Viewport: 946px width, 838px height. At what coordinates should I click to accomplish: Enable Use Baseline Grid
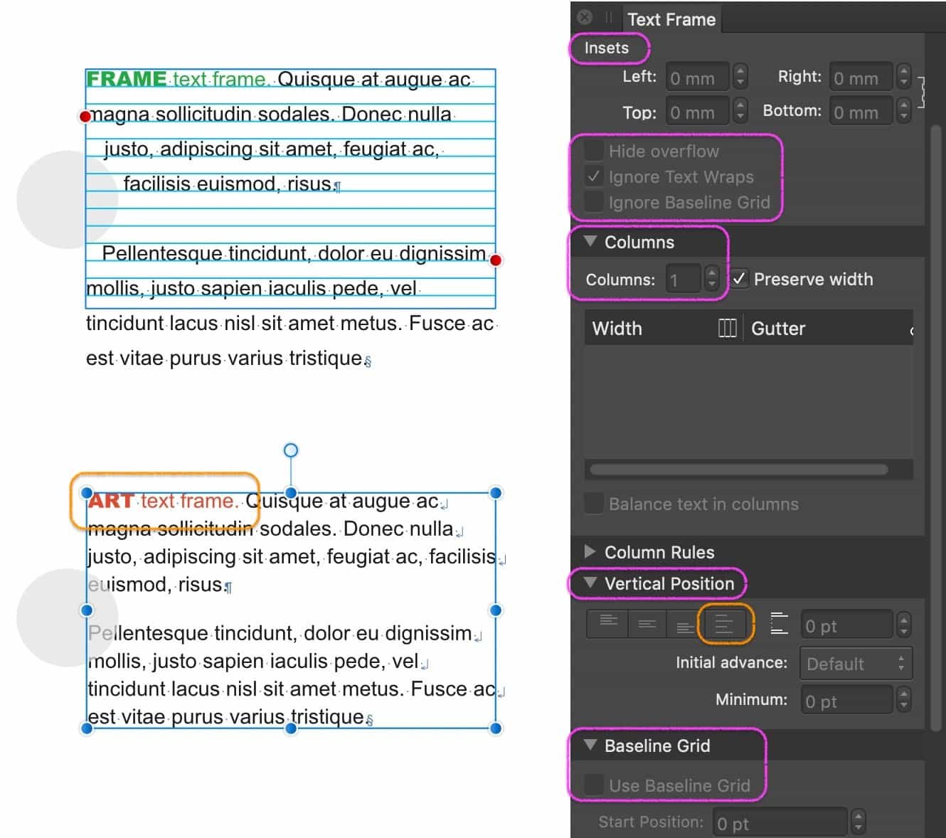click(x=592, y=785)
